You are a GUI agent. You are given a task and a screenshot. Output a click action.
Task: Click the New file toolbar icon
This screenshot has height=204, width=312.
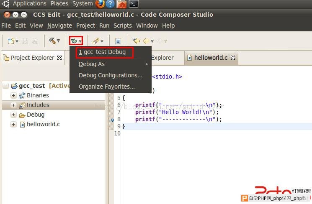(11, 41)
